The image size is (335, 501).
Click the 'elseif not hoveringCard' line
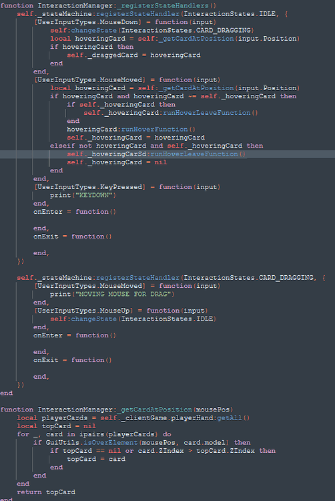click(x=157, y=146)
